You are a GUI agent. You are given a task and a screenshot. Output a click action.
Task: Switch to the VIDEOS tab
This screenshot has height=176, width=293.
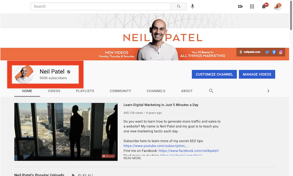pos(54,91)
